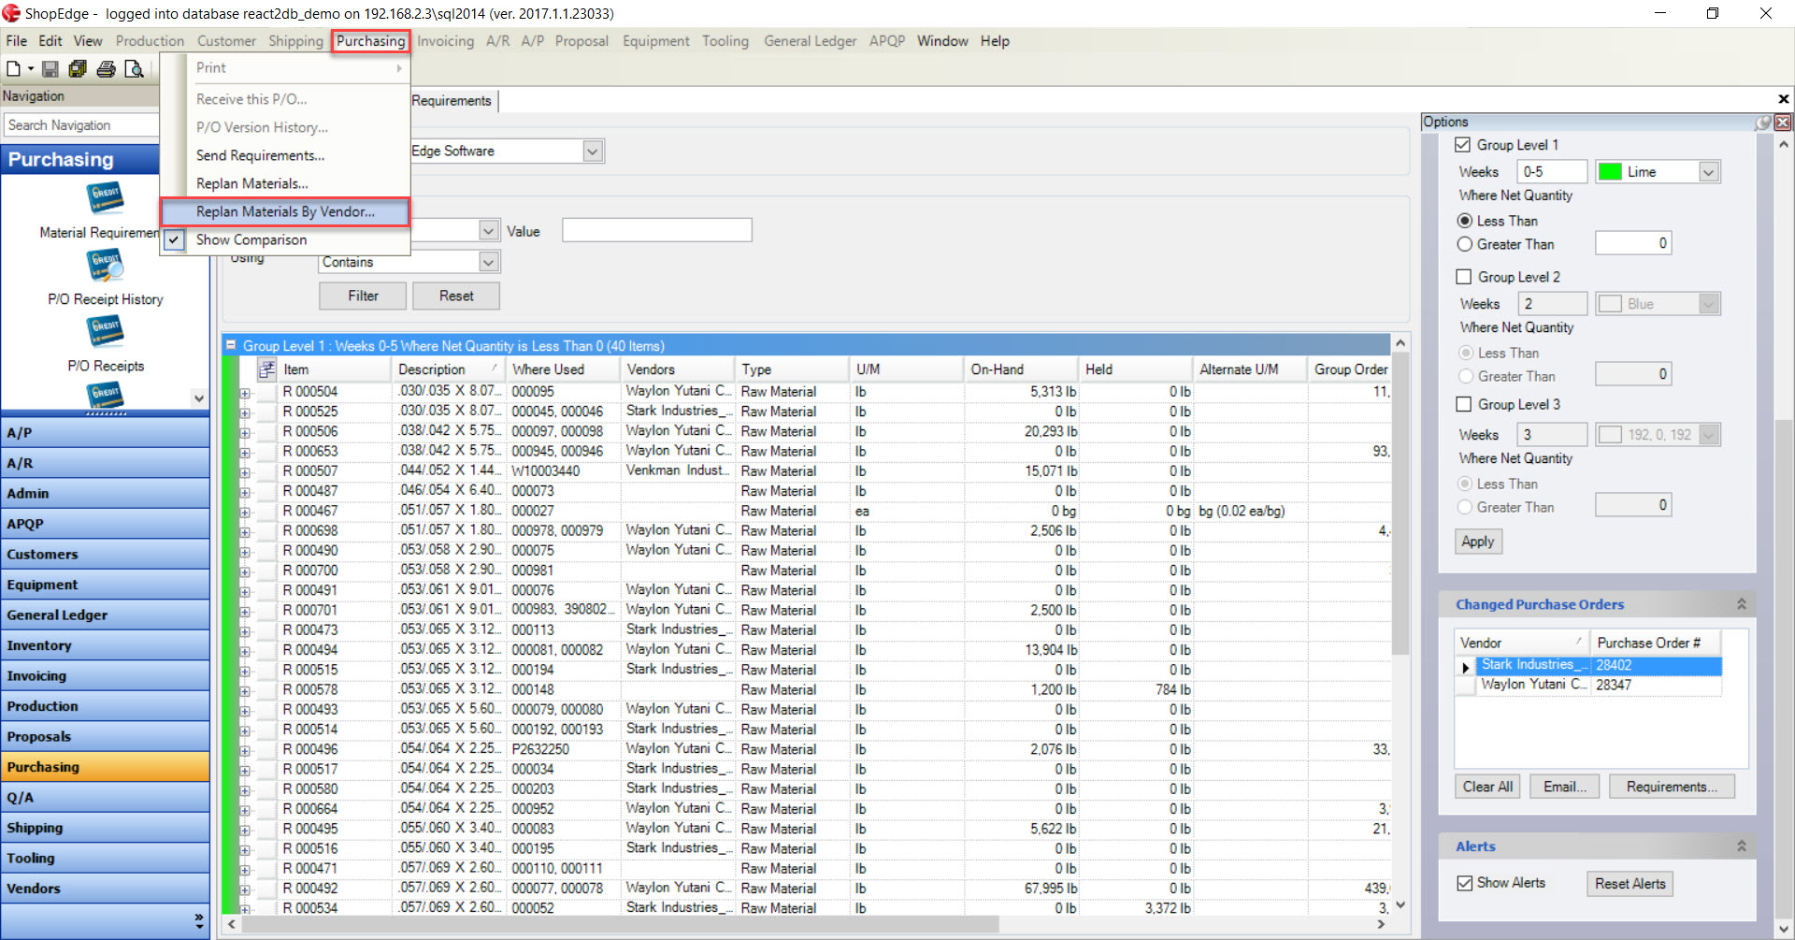Open the filter field dropdown next to Value
The height and width of the screenshot is (940, 1795).
[488, 230]
